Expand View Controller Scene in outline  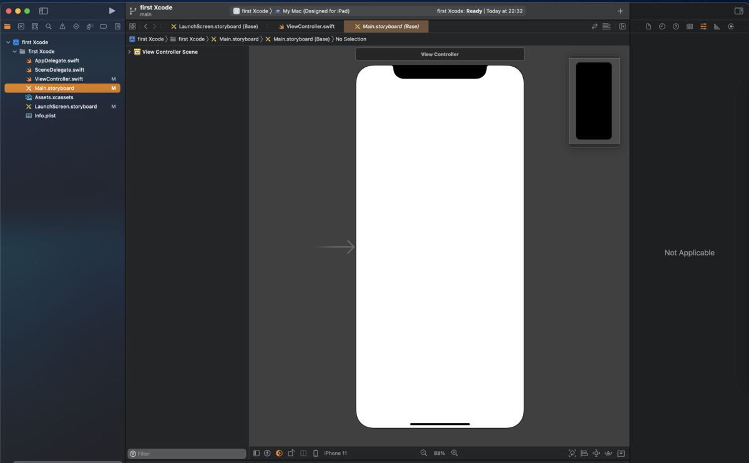pos(129,52)
